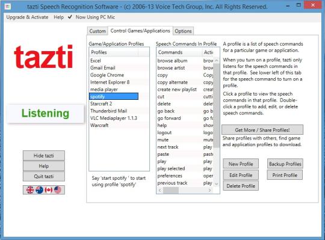This screenshot has width=325, height=240.
Task: Select the copy command row
Action: tap(185, 75)
